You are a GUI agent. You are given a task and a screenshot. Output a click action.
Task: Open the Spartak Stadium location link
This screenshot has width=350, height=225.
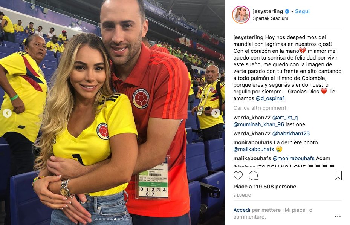click(x=271, y=18)
